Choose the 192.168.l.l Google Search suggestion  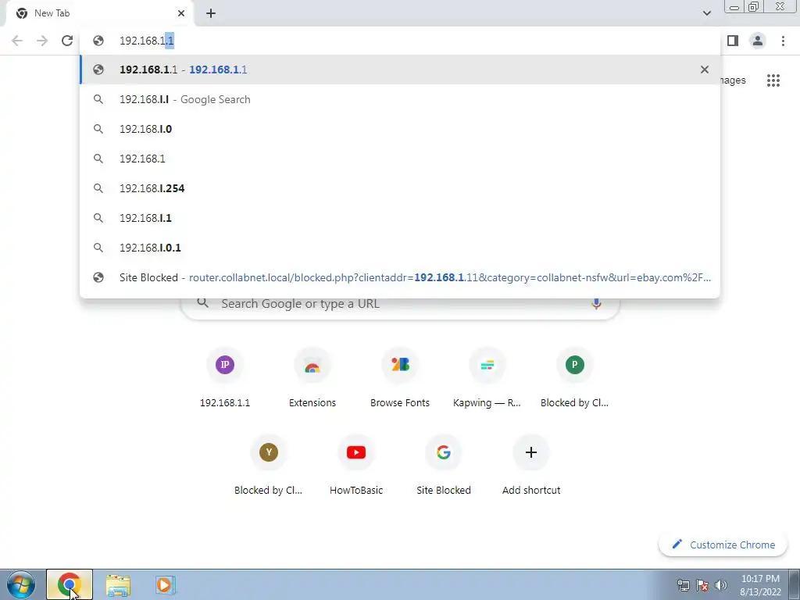click(x=400, y=99)
